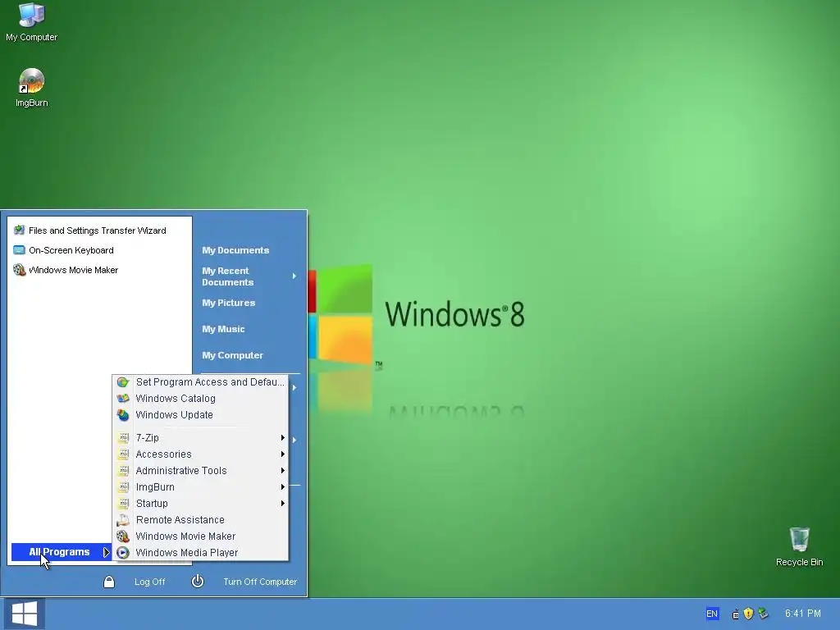Click the 6:41 PM clock
The image size is (840, 630).
click(802, 614)
